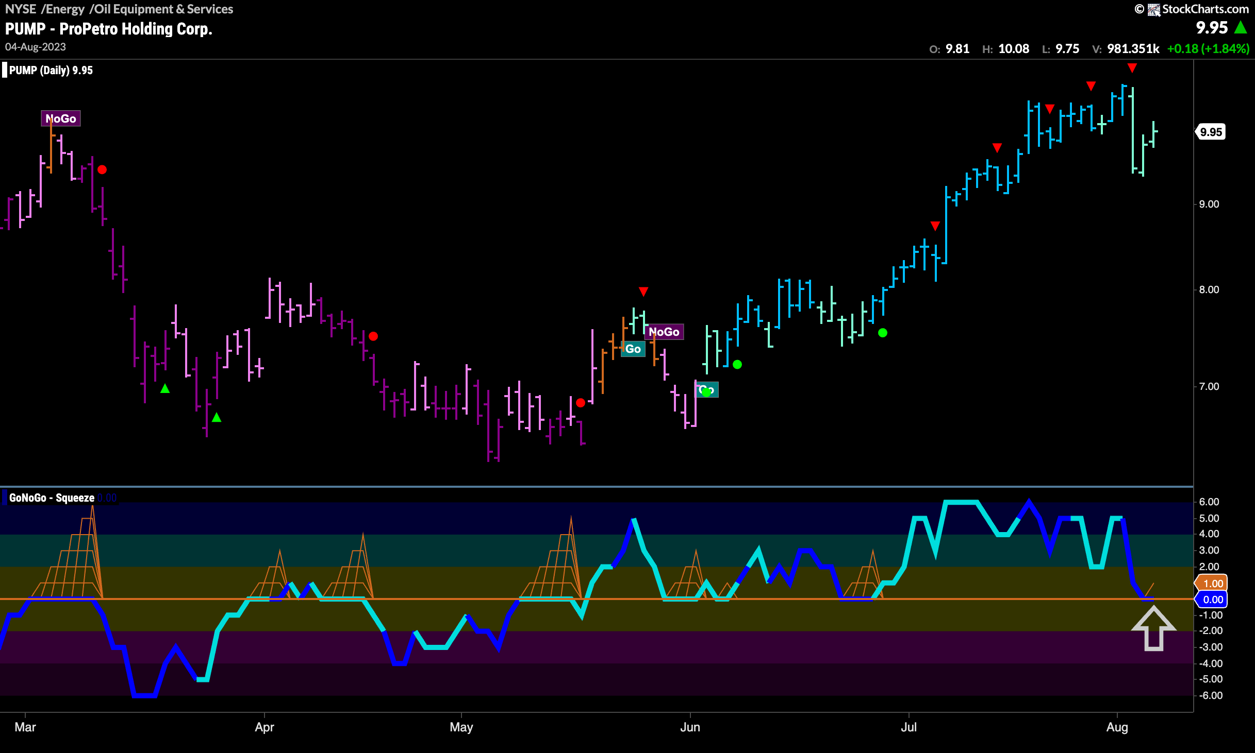Click the open value 9.81
The width and height of the screenshot is (1255, 753).
957,49
